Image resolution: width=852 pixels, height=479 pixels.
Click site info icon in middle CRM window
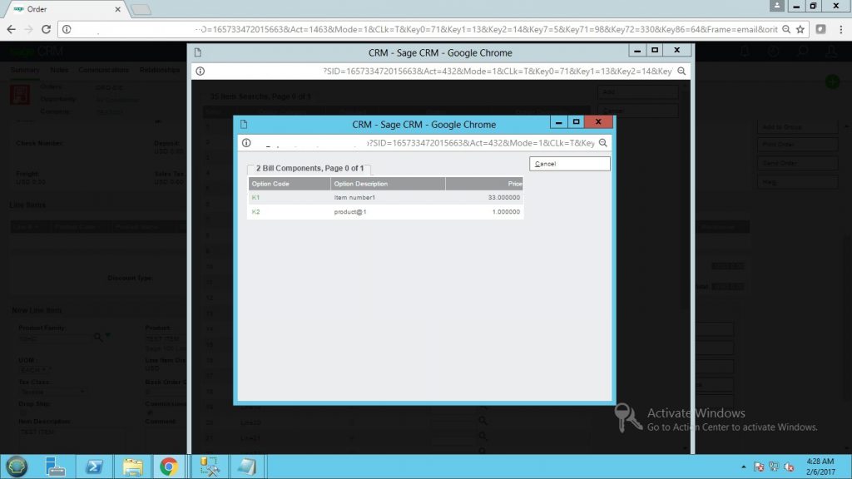200,72
